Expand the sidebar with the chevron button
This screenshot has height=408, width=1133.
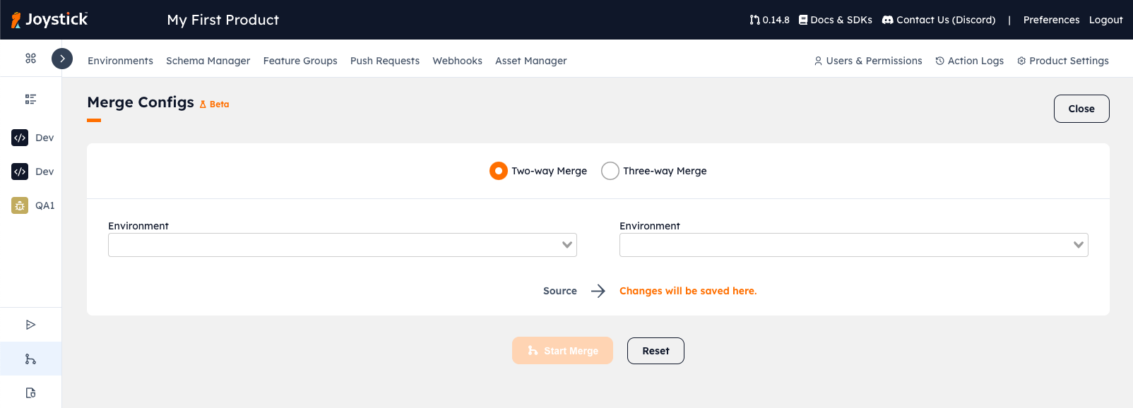(62, 59)
